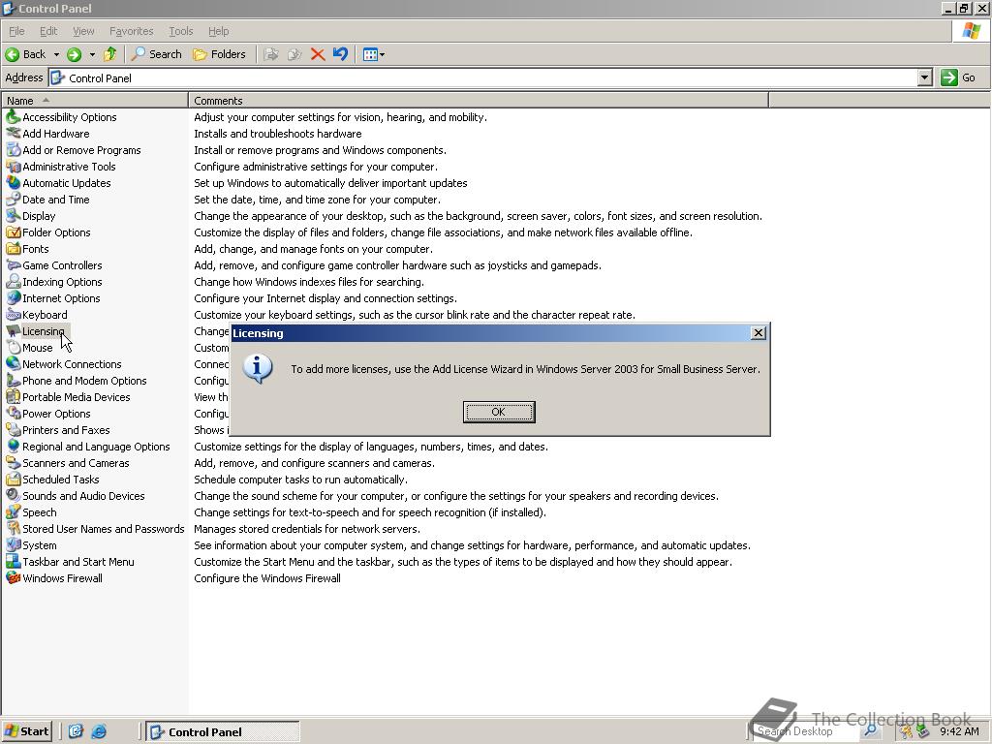Open the Mouse control panel icon
Image resolution: width=992 pixels, height=744 pixels.
tap(36, 347)
